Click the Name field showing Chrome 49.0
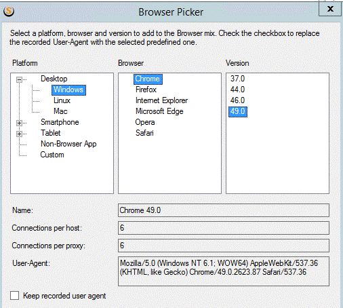The height and width of the screenshot is (308, 343). [224, 210]
